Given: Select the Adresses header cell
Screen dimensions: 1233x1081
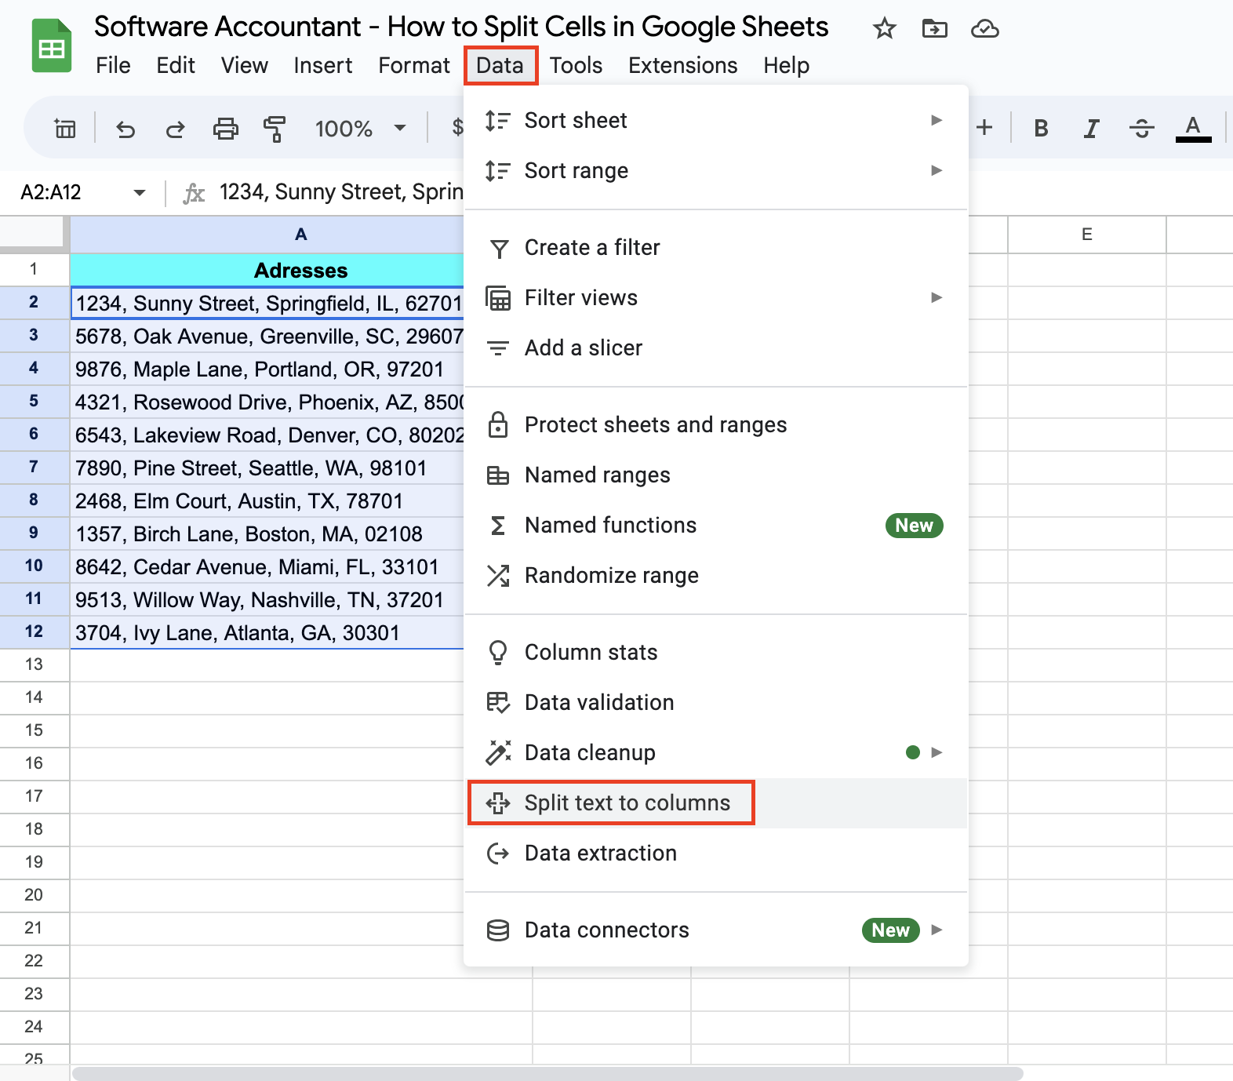Looking at the screenshot, I should pyautogui.click(x=267, y=270).
